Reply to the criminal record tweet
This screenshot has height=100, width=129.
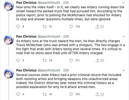pyautogui.click(x=18, y=94)
